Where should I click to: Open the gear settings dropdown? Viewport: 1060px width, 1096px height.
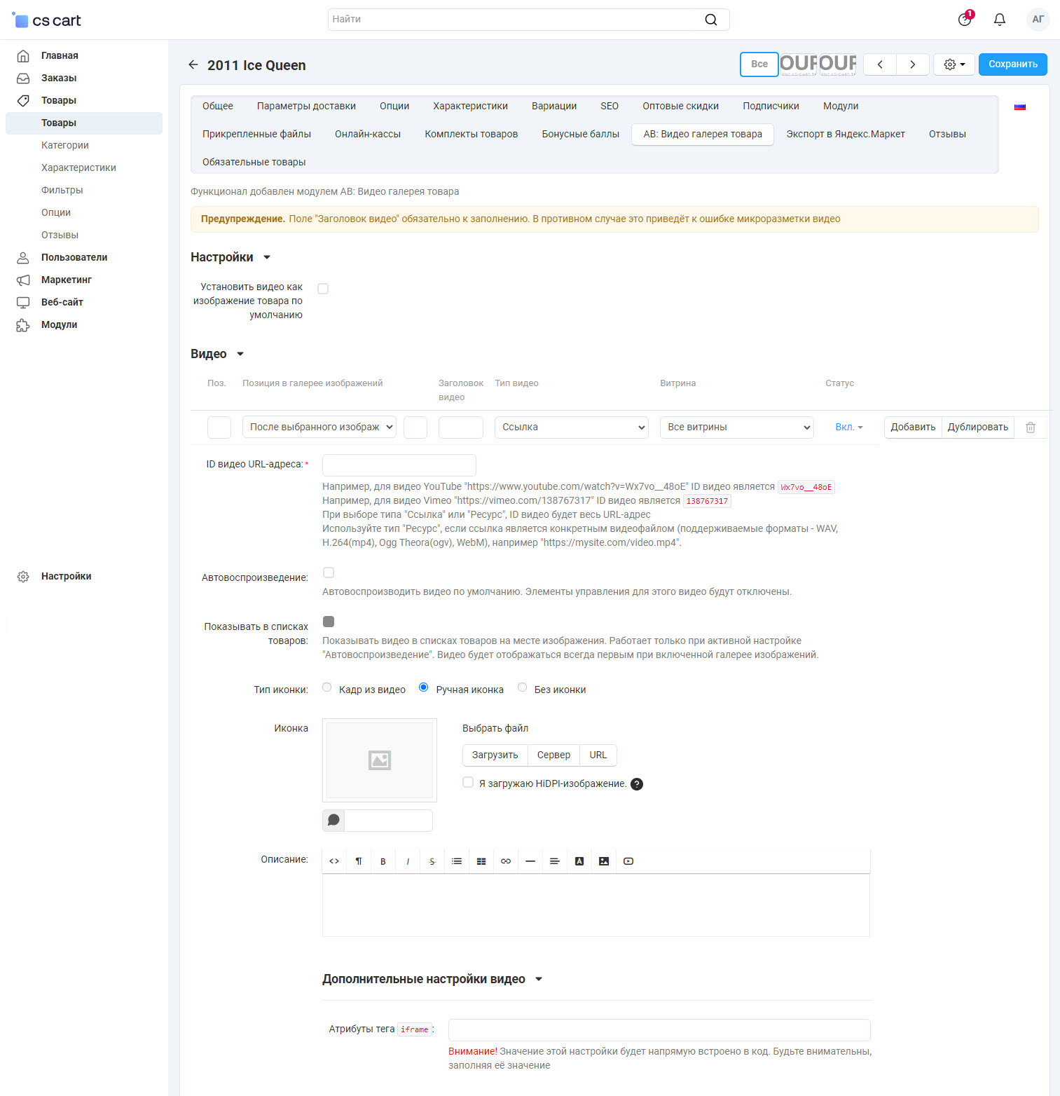click(954, 64)
